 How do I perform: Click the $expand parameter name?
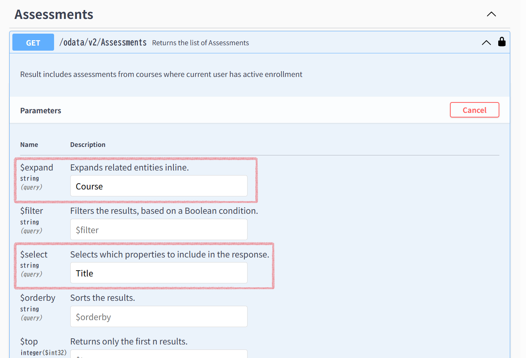point(37,167)
